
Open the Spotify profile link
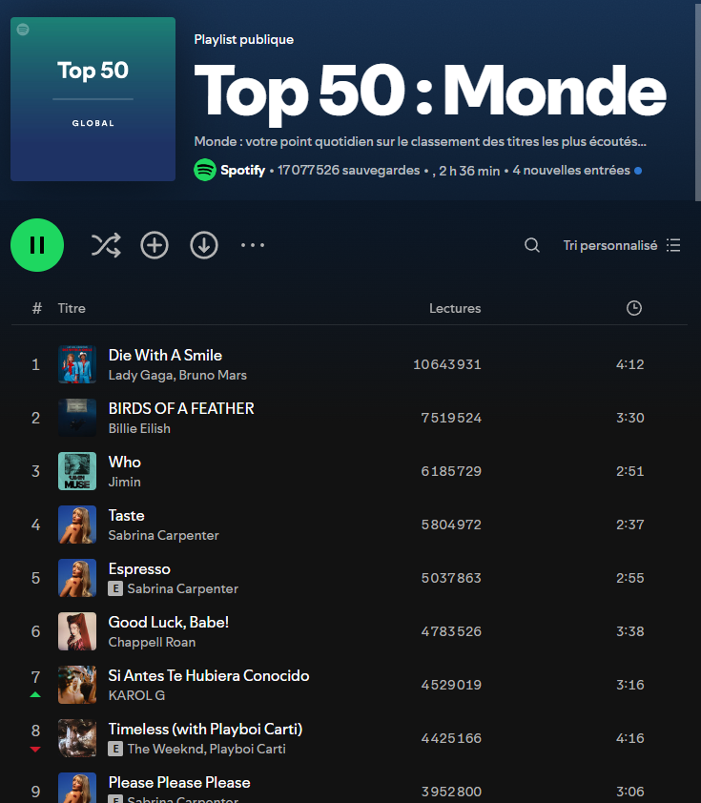coord(242,171)
